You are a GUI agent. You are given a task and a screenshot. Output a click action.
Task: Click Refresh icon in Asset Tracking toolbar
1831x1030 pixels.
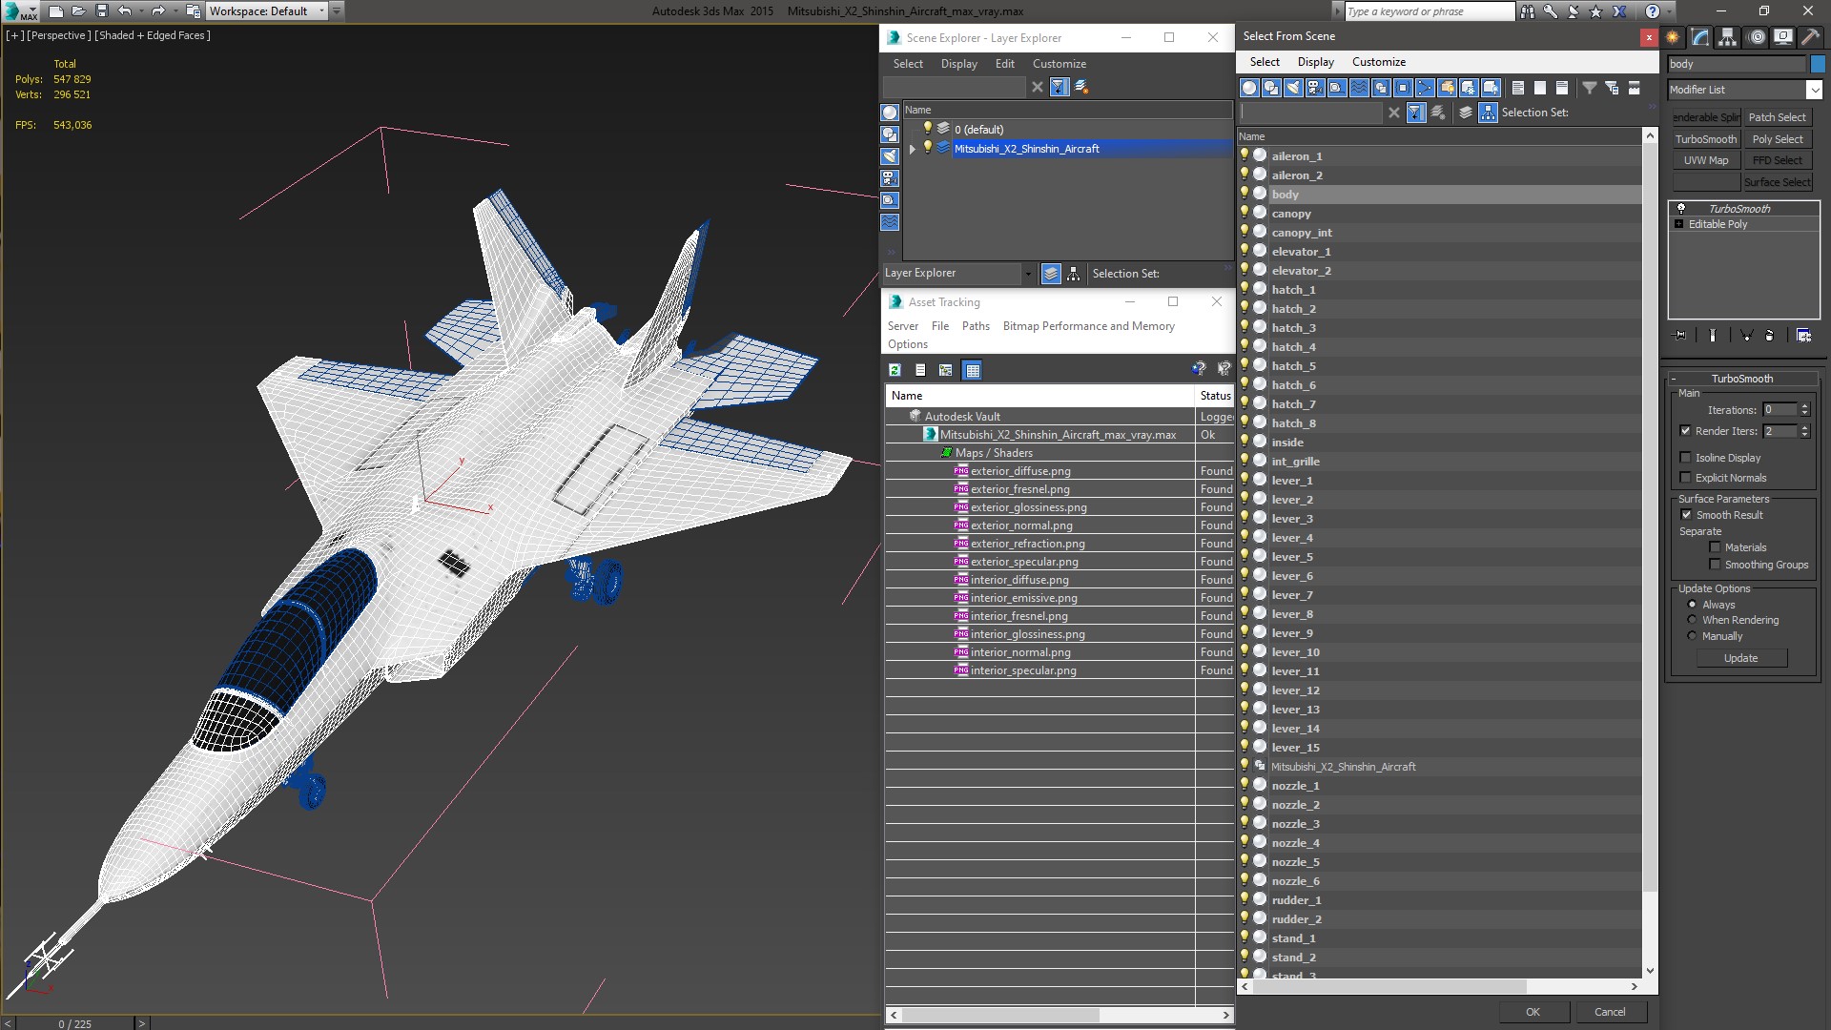click(x=895, y=370)
